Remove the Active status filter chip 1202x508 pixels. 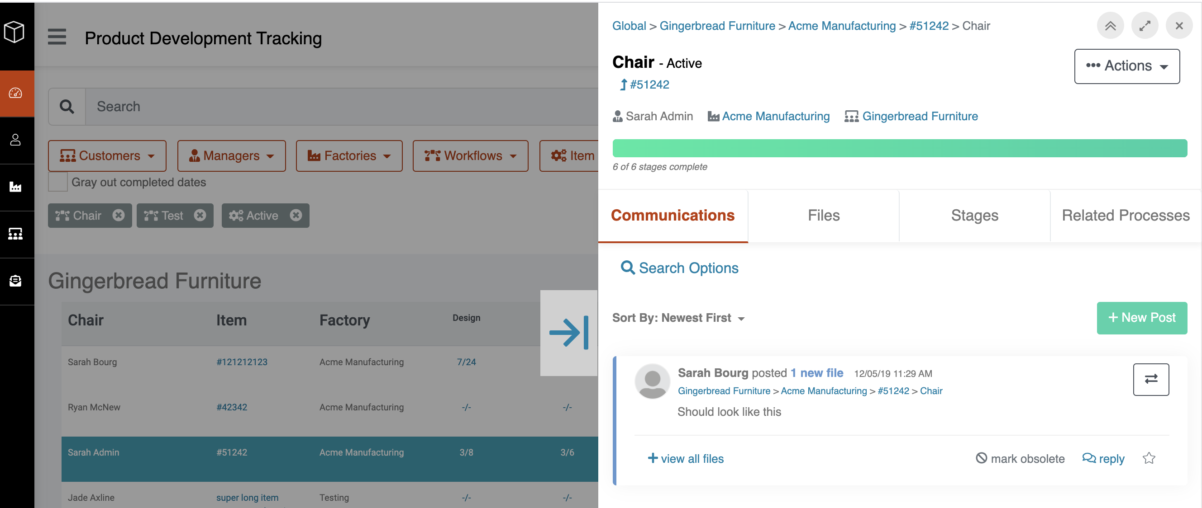pos(296,215)
